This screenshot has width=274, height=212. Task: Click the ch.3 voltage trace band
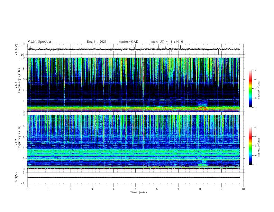134,177
